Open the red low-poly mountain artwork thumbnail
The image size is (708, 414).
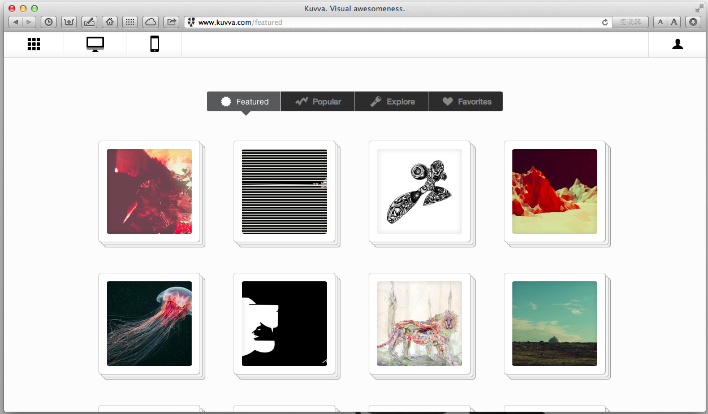(x=555, y=191)
